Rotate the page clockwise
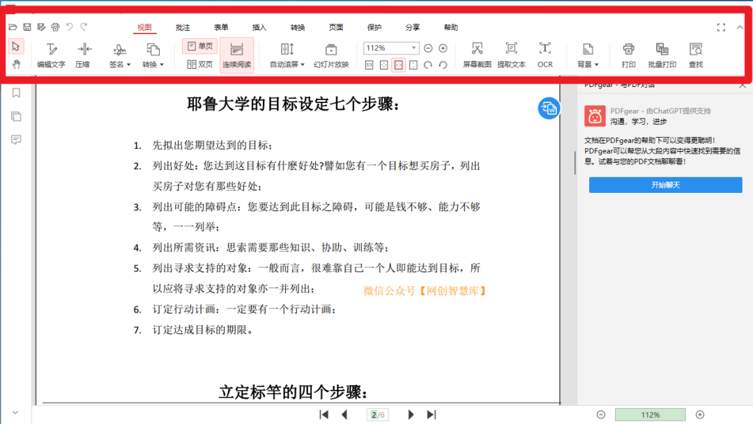753x424 pixels. pos(428,65)
